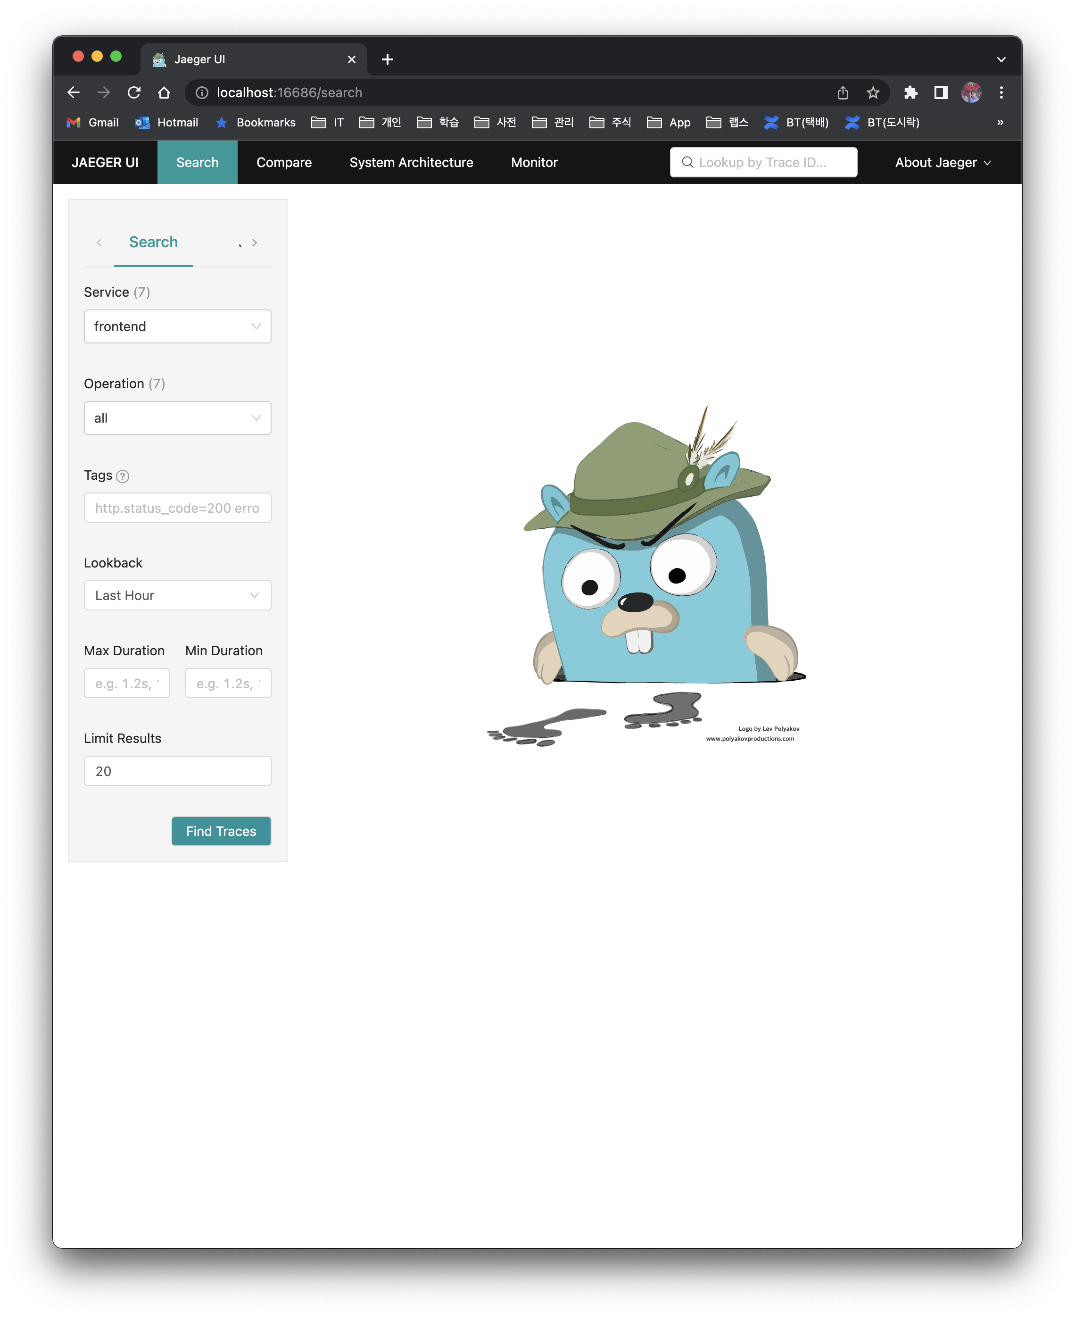1075x1318 pixels.
Task: Click the right arrow next to Search tab
Action: coord(254,242)
